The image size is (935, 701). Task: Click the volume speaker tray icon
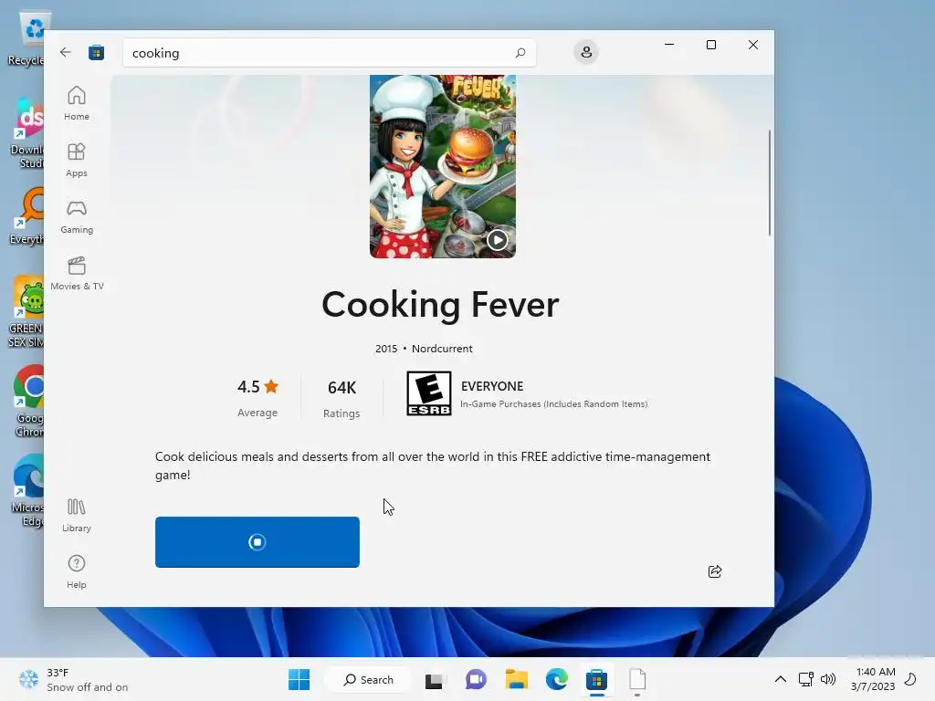coord(827,679)
